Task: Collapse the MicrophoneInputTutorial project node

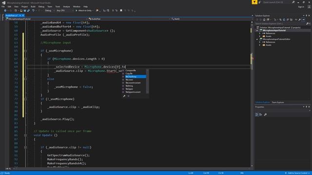Action: (257, 31)
